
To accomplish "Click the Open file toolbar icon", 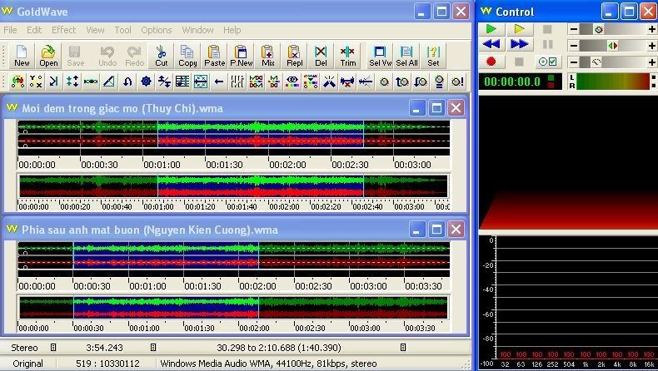I will (48, 56).
